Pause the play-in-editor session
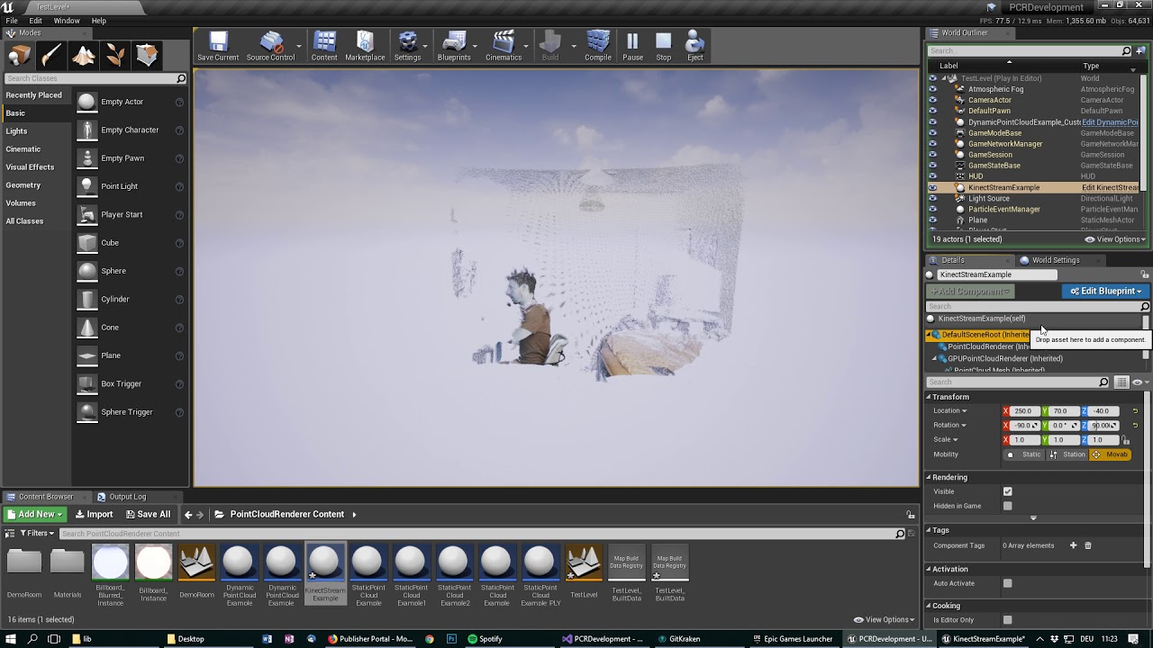 pyautogui.click(x=632, y=46)
